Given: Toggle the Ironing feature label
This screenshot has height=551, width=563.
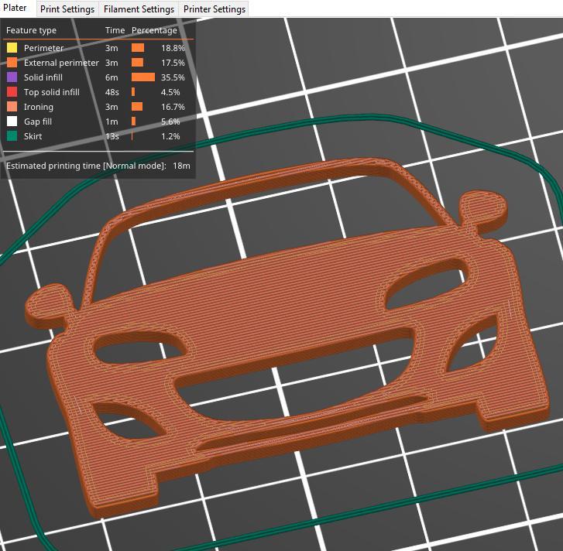Looking at the screenshot, I should (39, 107).
